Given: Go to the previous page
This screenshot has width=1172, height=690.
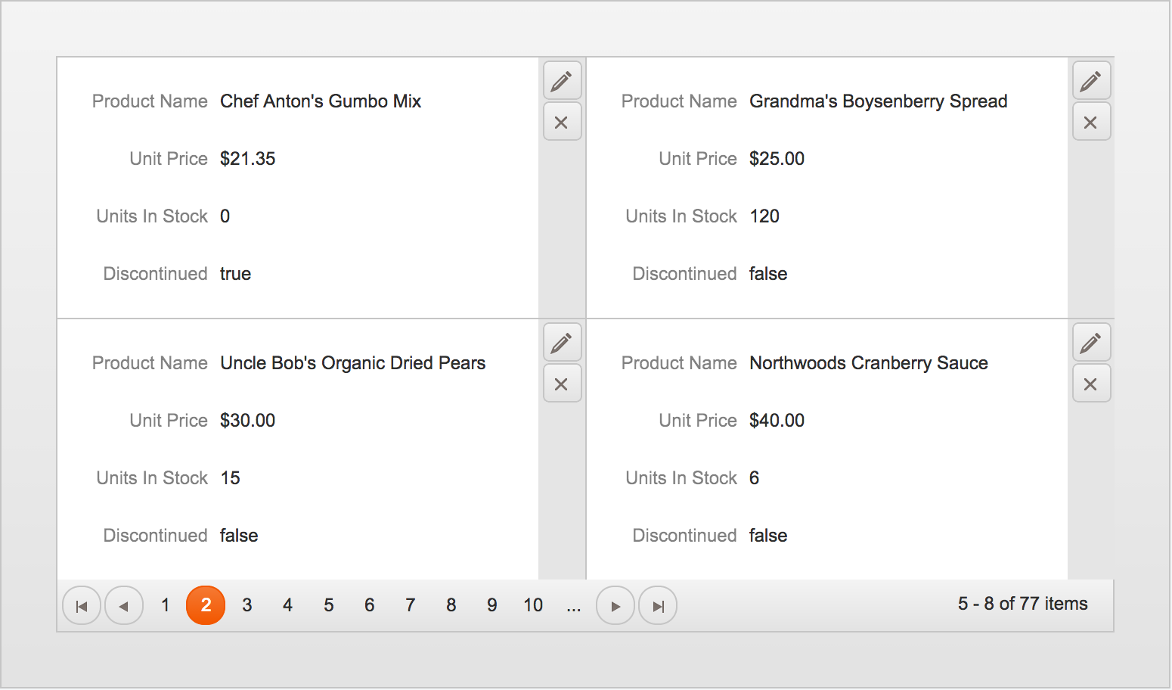Looking at the screenshot, I should [x=124, y=605].
